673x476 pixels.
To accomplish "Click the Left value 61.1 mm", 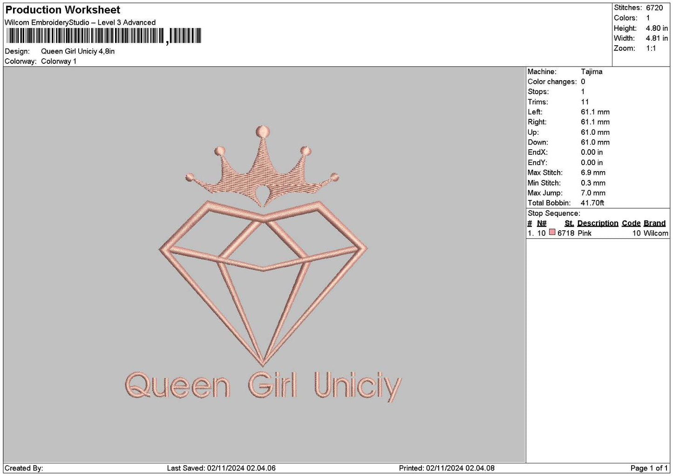I will (595, 112).
